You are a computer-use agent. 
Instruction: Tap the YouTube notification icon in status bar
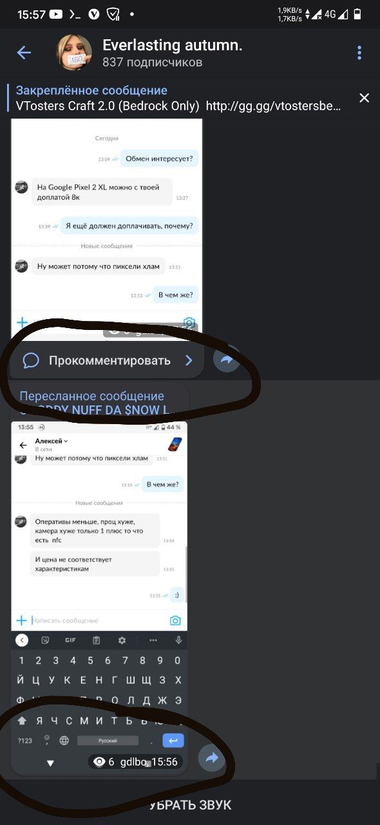56,14
